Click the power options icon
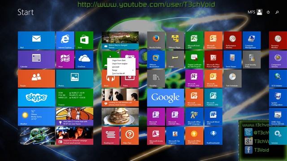287x161 pixels. pyautogui.click(x=268, y=12)
